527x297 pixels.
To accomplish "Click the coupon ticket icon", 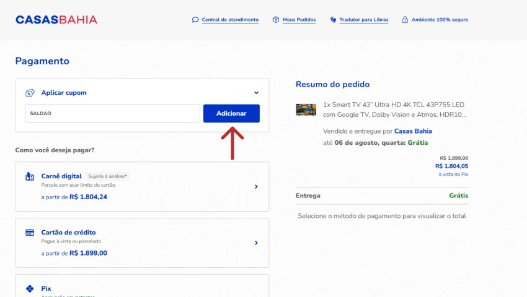I will (x=30, y=93).
